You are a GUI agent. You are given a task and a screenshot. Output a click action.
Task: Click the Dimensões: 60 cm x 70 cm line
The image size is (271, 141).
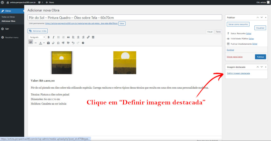45,99
